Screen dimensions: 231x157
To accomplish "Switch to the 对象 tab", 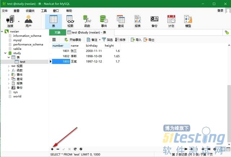I will pos(58,32).
